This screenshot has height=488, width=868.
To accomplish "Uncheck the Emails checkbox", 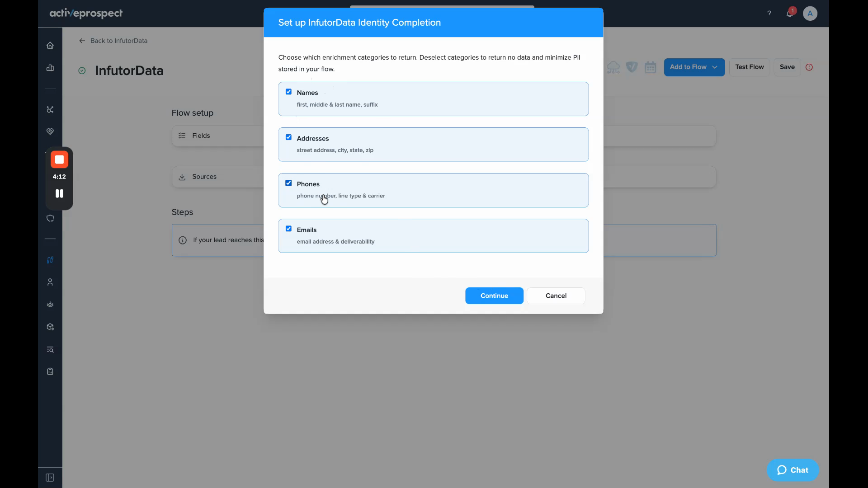I will [x=288, y=229].
